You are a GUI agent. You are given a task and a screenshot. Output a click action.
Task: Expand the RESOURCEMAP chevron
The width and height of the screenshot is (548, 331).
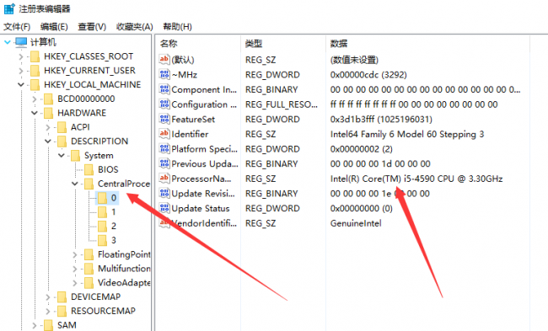click(48, 311)
